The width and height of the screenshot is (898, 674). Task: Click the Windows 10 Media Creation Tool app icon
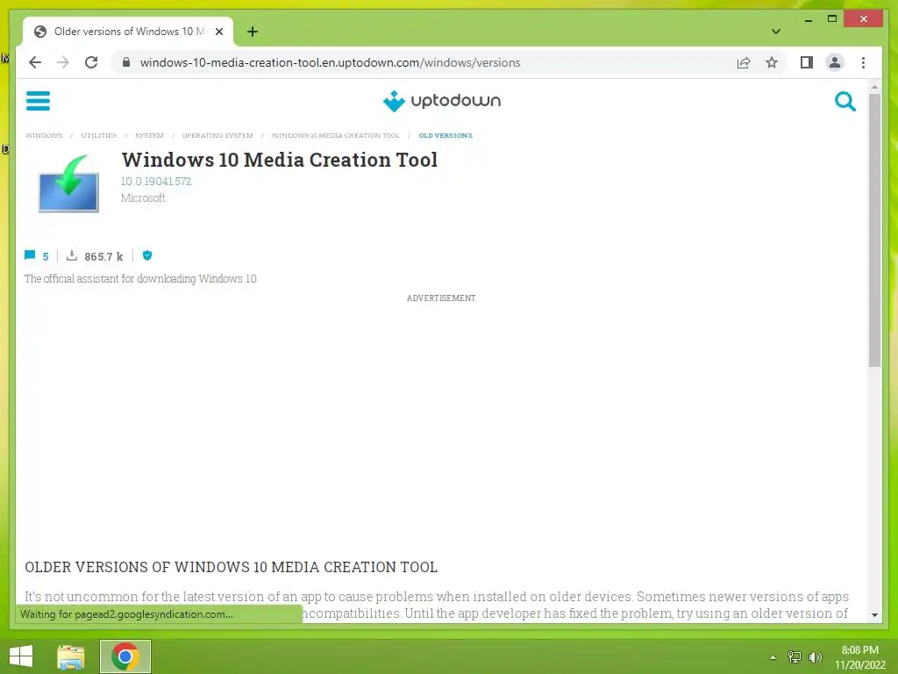68,184
